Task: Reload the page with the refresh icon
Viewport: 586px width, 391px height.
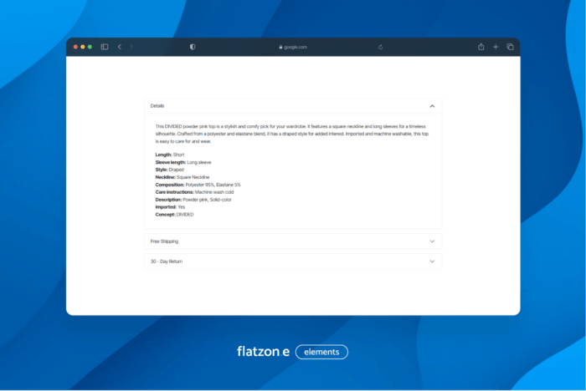Action: tap(380, 47)
